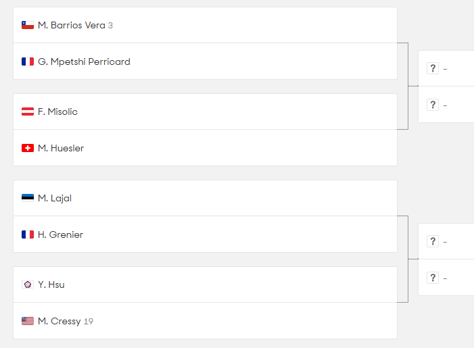474x348 pixels.
Task: Click the Chinese Taipei flag beside Y. Hsu
Action: pos(28,284)
